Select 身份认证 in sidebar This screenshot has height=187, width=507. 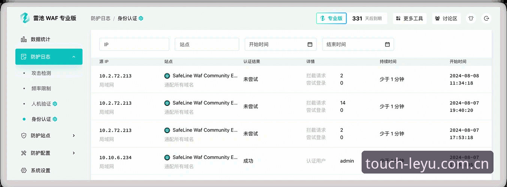point(41,119)
